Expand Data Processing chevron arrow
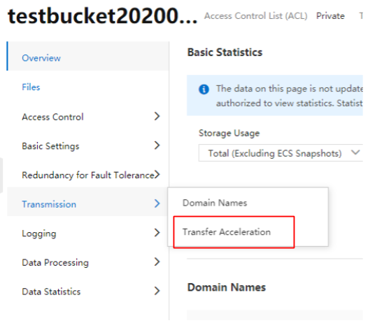 pyautogui.click(x=157, y=261)
